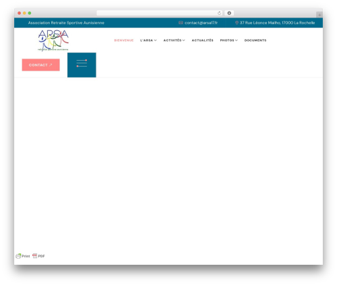Open the L'ARSA menu
Viewport: 337px width, 285px height.
coord(146,40)
